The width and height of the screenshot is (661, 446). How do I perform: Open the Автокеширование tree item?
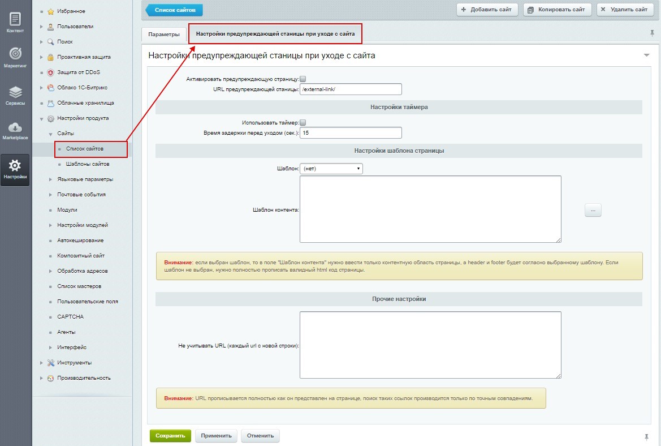[x=80, y=240]
